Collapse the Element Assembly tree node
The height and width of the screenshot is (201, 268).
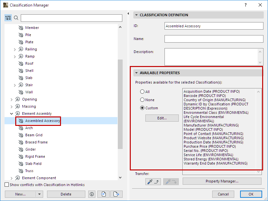coord(11,114)
